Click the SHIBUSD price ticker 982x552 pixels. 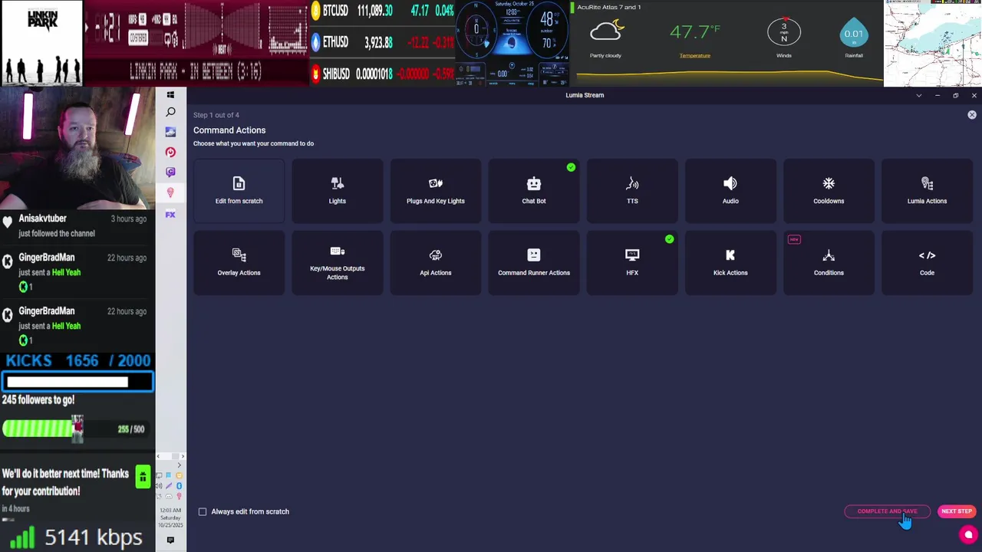click(382, 74)
